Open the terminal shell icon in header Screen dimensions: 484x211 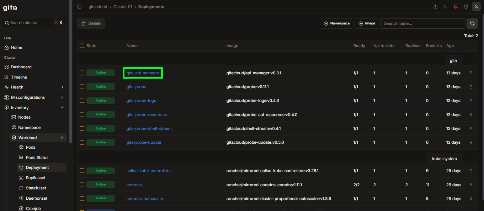pos(445,7)
